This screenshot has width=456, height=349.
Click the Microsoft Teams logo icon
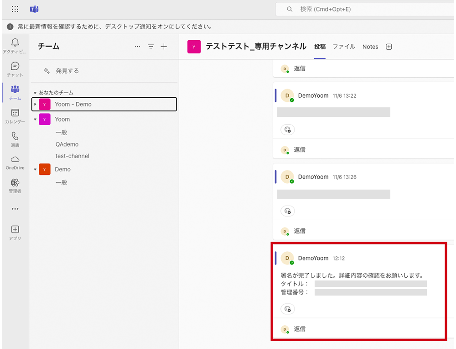[34, 9]
